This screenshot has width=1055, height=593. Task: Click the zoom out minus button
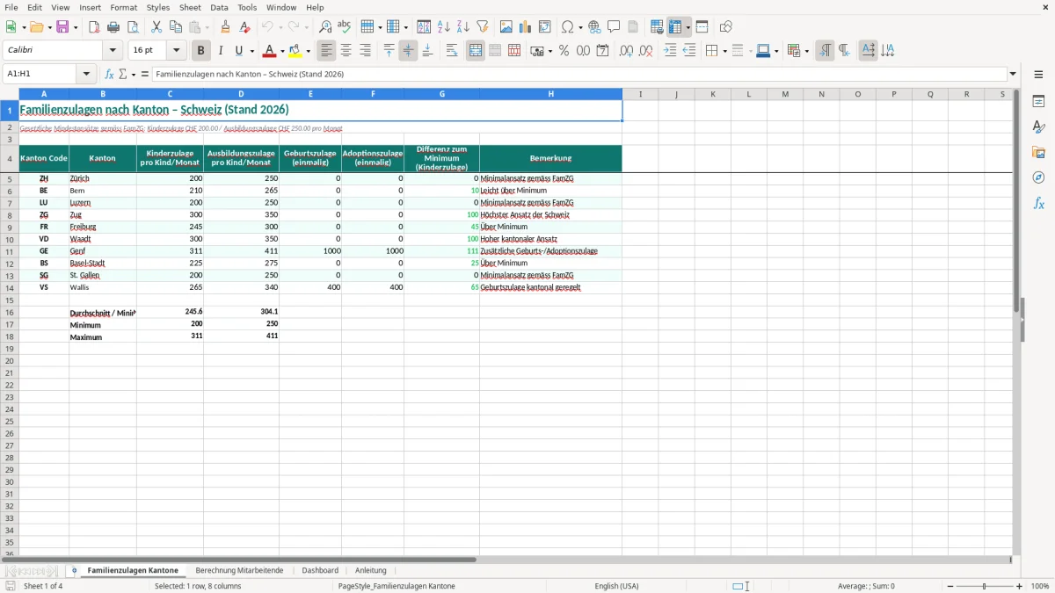pos(950,586)
